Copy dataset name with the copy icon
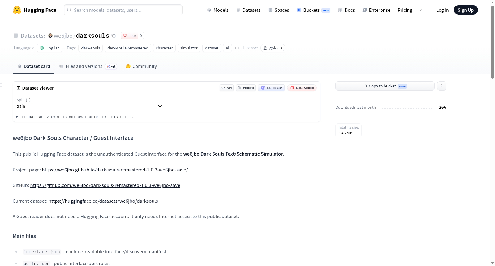This screenshot has height=266, width=495. tap(114, 36)
